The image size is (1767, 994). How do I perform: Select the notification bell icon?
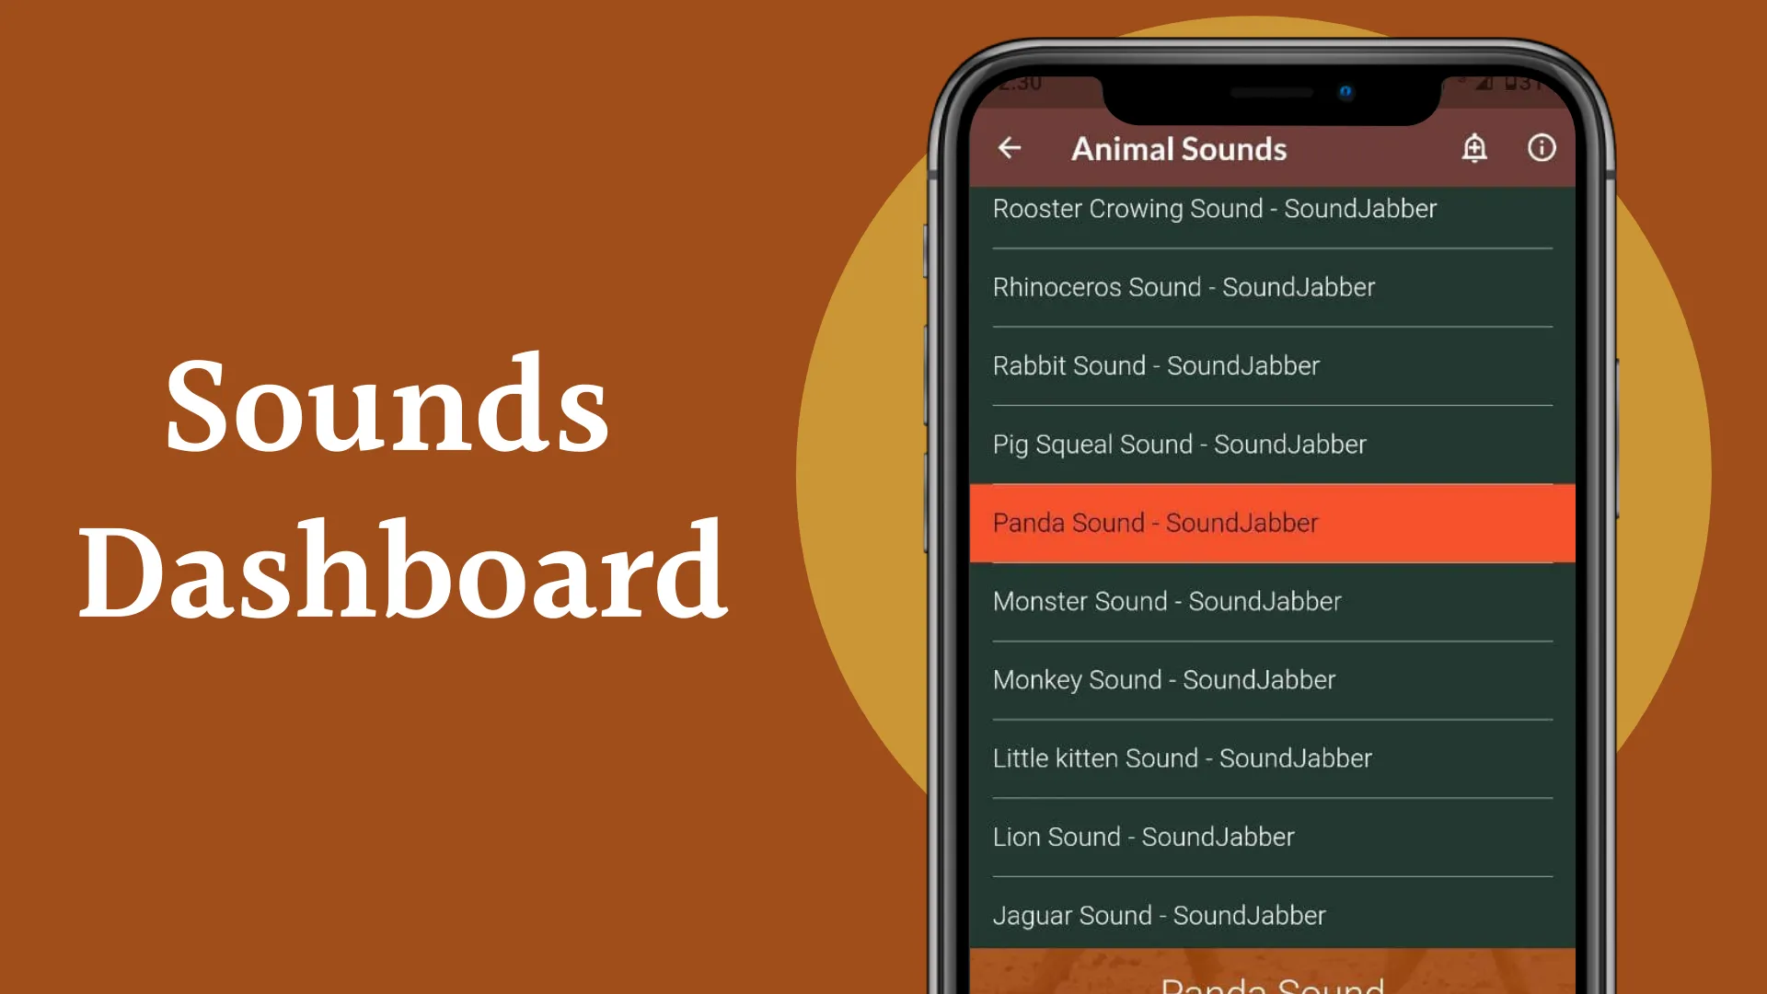(1474, 148)
